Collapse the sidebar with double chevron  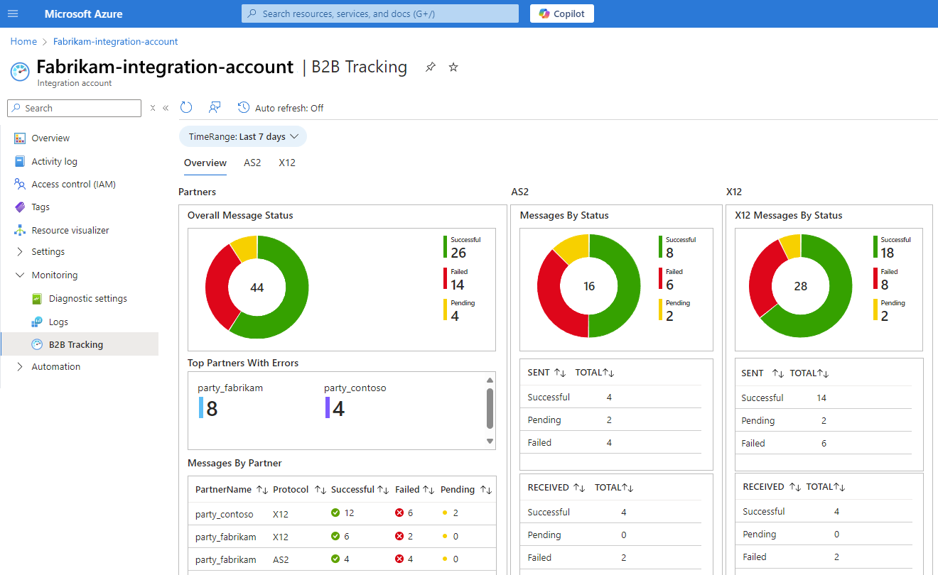pyautogui.click(x=166, y=108)
